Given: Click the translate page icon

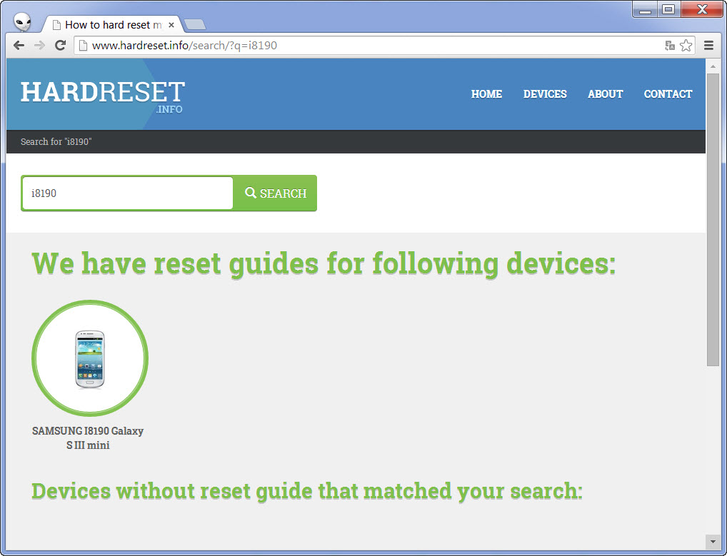Looking at the screenshot, I should (669, 46).
